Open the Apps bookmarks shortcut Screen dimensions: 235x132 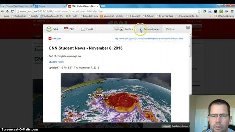pyautogui.click(x=5, y=16)
